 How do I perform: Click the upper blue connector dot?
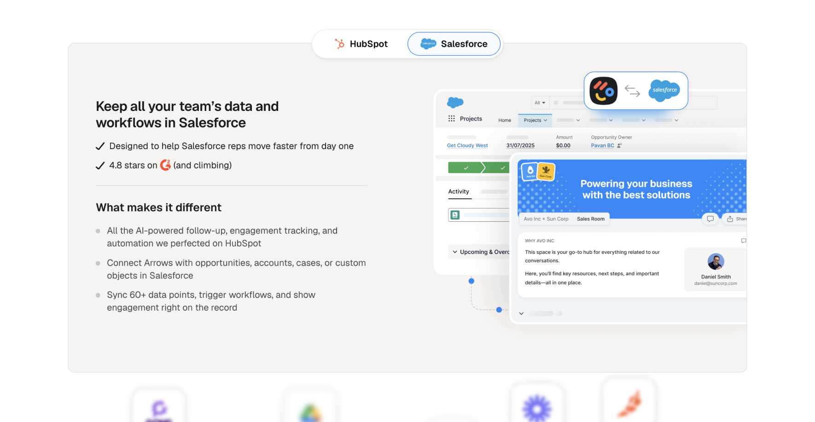(471, 281)
